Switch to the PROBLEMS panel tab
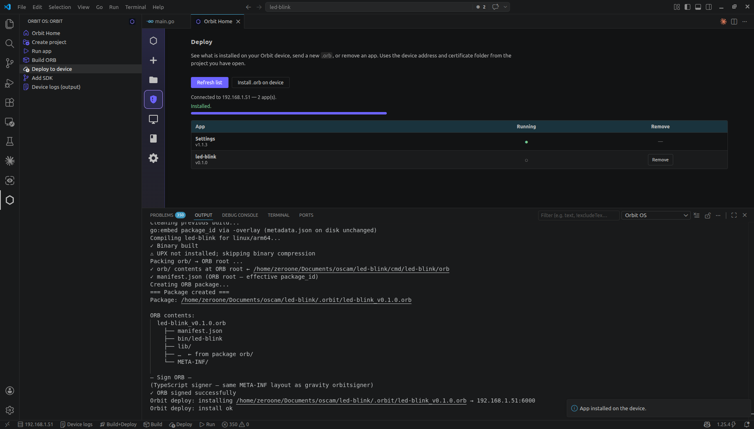754x429 pixels. point(167,215)
